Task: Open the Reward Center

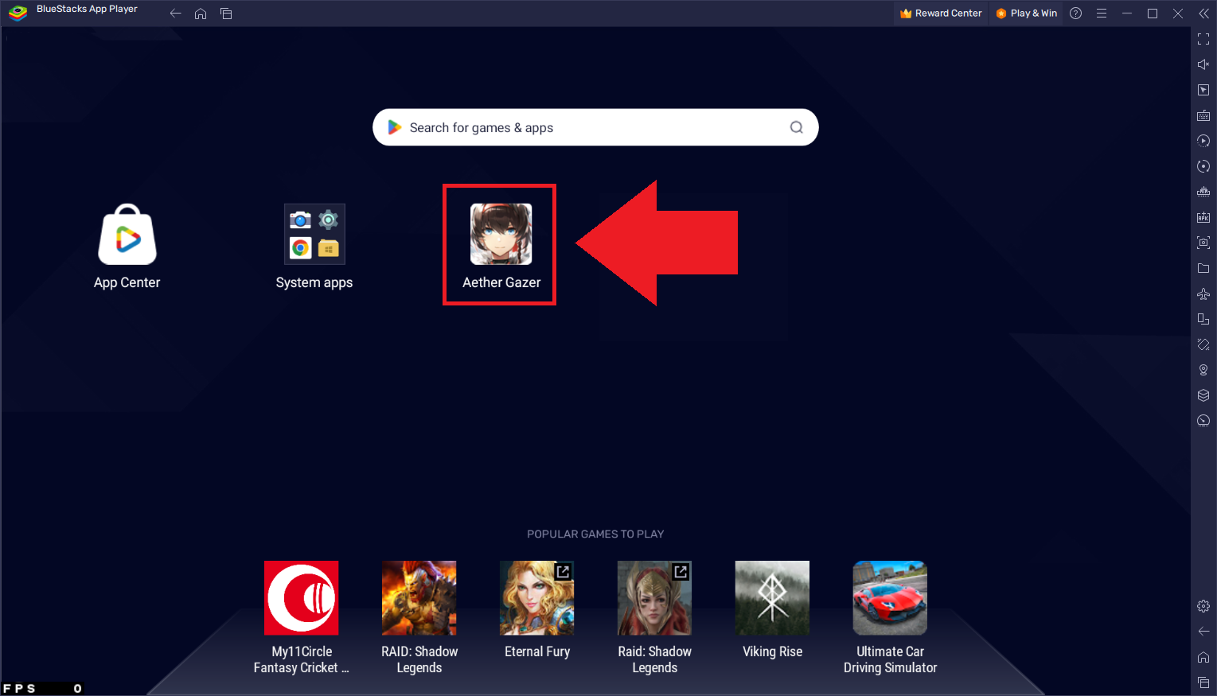Action: (941, 14)
